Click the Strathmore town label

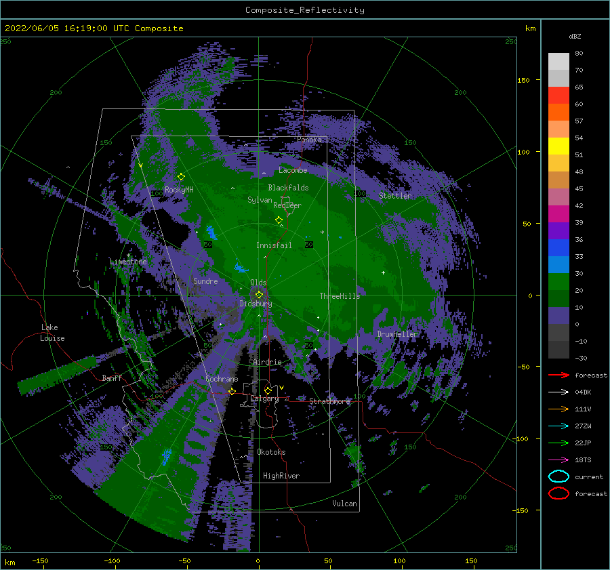(x=330, y=401)
